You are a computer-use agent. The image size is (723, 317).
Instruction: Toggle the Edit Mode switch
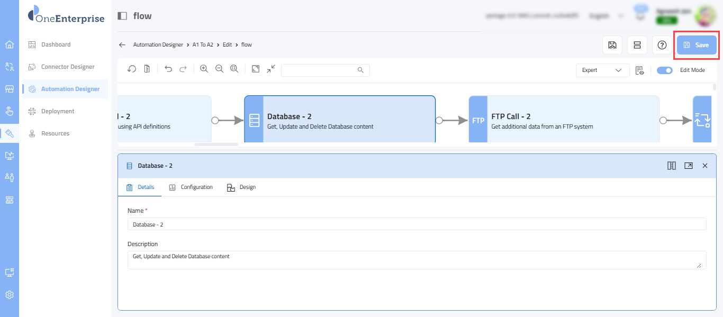click(664, 70)
